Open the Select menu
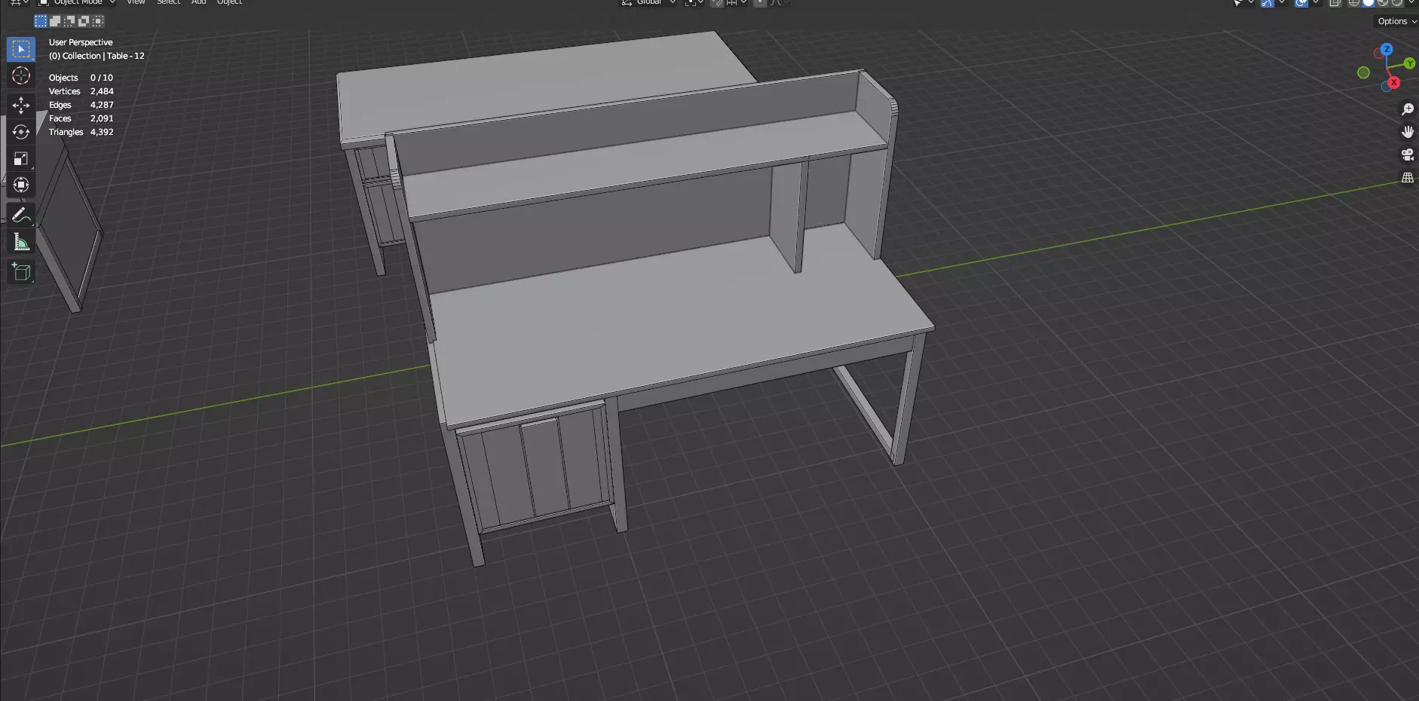The height and width of the screenshot is (701, 1419). 168,2
